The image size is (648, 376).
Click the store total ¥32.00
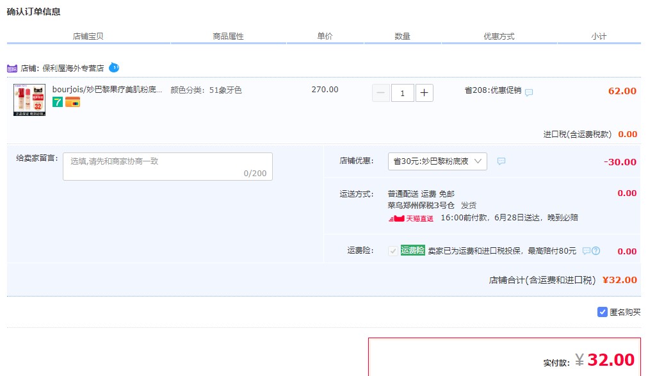(619, 280)
